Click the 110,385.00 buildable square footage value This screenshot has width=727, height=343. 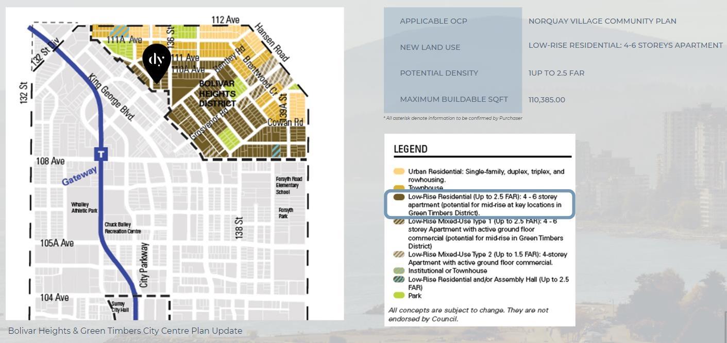[x=546, y=100]
